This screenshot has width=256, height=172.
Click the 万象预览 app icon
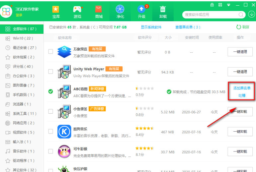tap(64, 52)
